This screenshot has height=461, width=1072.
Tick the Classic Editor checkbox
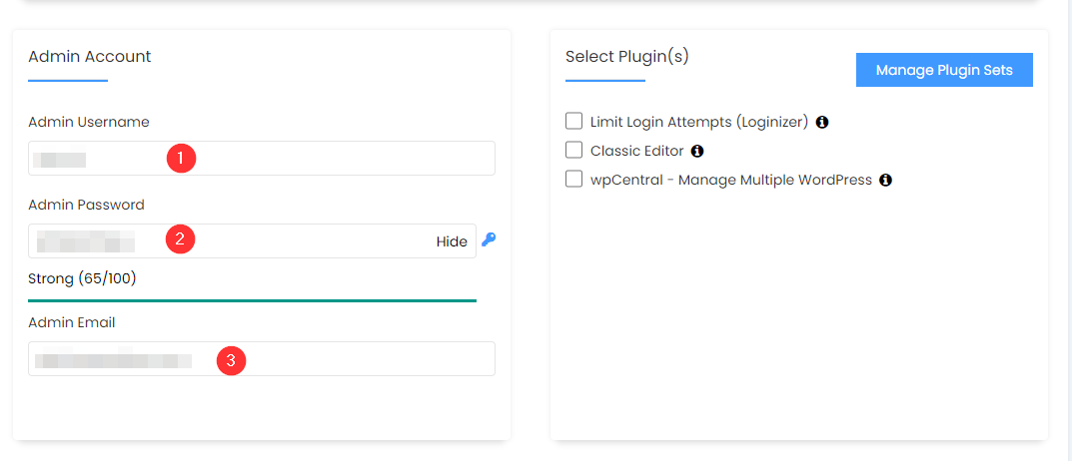(574, 151)
